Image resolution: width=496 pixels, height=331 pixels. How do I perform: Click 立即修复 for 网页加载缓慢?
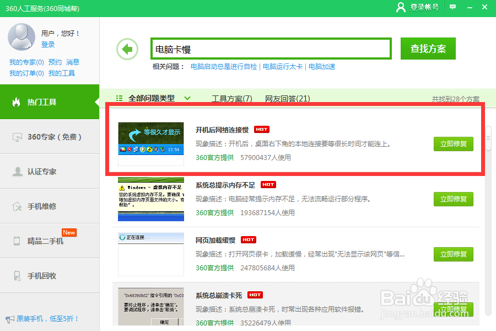(x=454, y=254)
